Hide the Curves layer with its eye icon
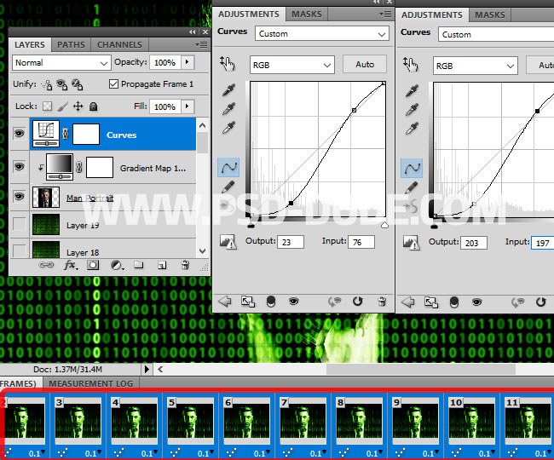 pyautogui.click(x=20, y=134)
